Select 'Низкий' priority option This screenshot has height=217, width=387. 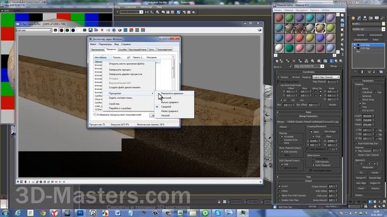point(174,115)
